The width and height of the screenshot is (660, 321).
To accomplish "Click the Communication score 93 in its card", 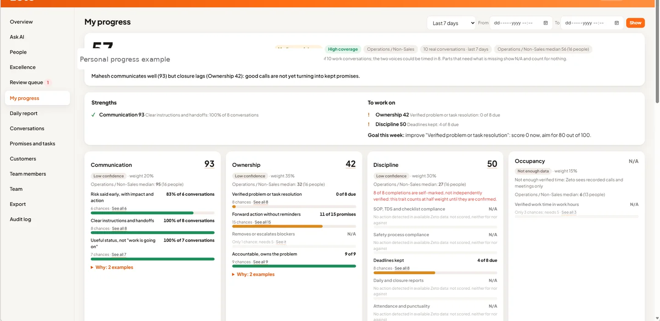I will tap(209, 164).
